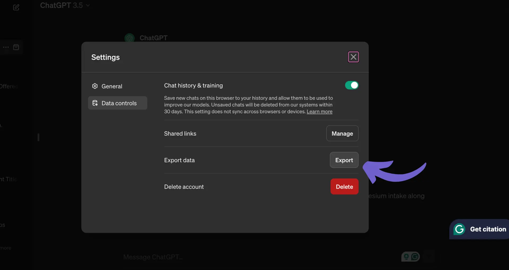The height and width of the screenshot is (270, 509).
Task: Click the Shared links label
Action: click(180, 134)
